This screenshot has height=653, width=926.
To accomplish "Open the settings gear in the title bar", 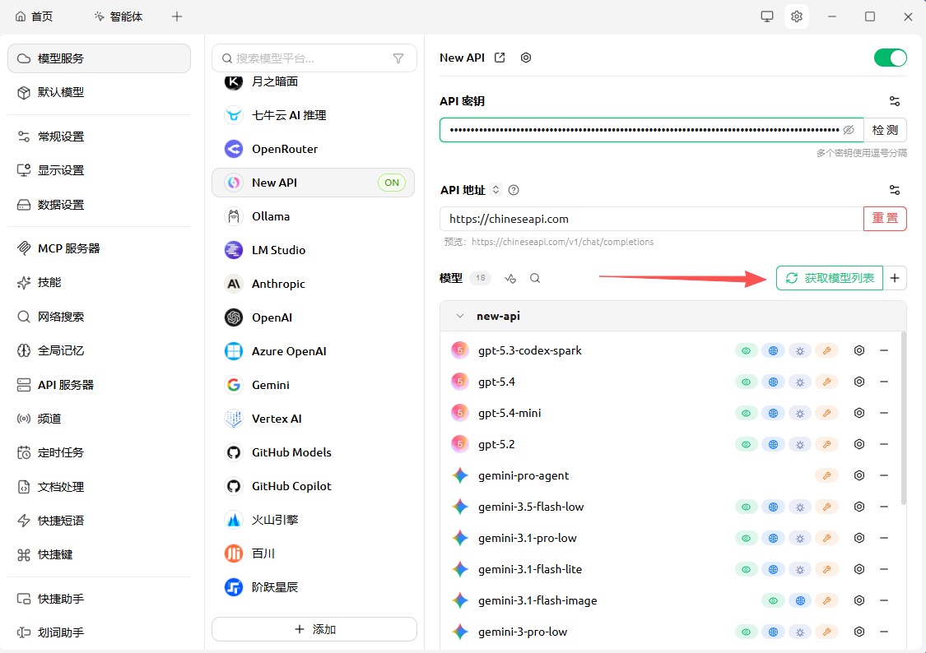I will click(797, 16).
